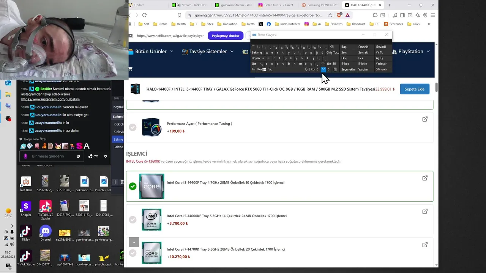Click Paylaşmayı durdur button
Viewport: 486px width, 273px height.
pos(226,36)
